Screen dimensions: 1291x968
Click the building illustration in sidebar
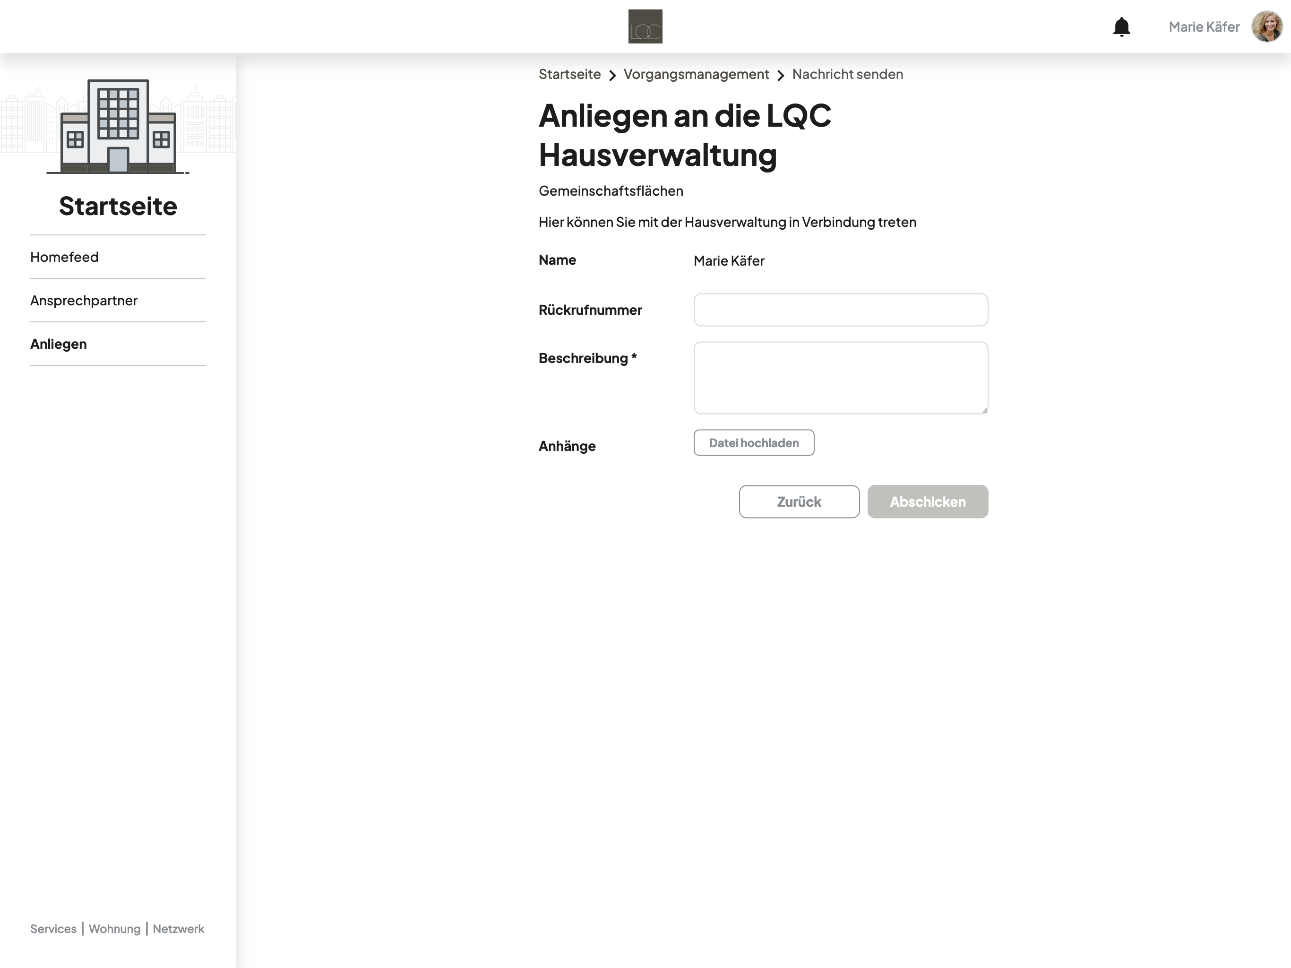coord(118,126)
